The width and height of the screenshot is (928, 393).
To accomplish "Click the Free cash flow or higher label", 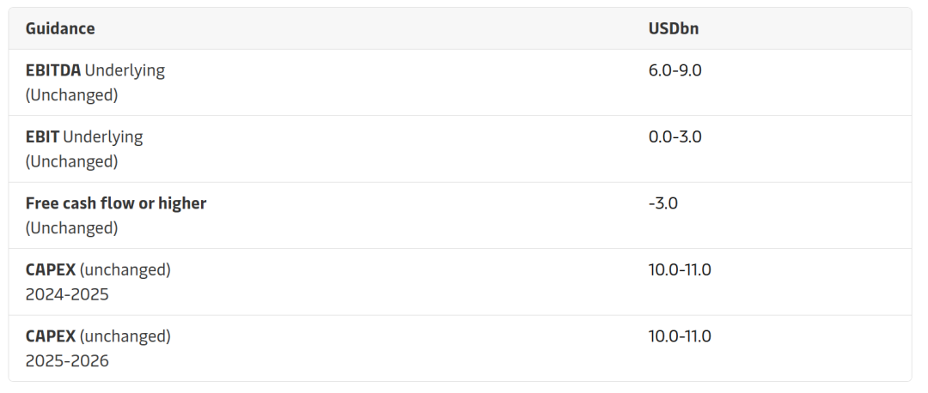I will click(116, 203).
